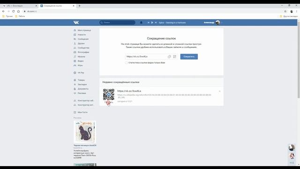This screenshot has height=169, width=300.
Task: Click the Товары sidebar icon
Action: (75, 80)
